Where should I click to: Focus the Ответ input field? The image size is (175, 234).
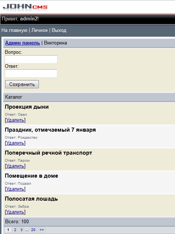pos(31,73)
